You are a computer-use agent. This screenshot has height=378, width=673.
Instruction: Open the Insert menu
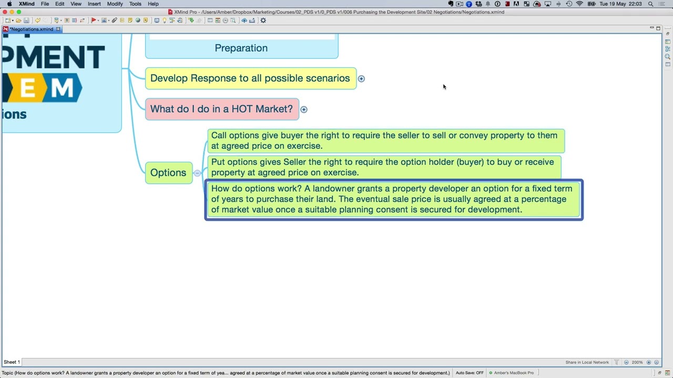click(x=94, y=4)
